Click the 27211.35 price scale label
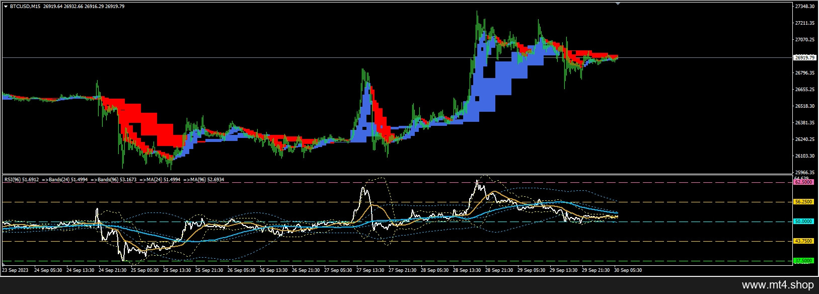Screen dimensions: 819x294 pos(805,23)
